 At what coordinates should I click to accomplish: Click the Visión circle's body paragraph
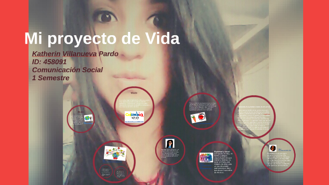[x=134, y=103]
